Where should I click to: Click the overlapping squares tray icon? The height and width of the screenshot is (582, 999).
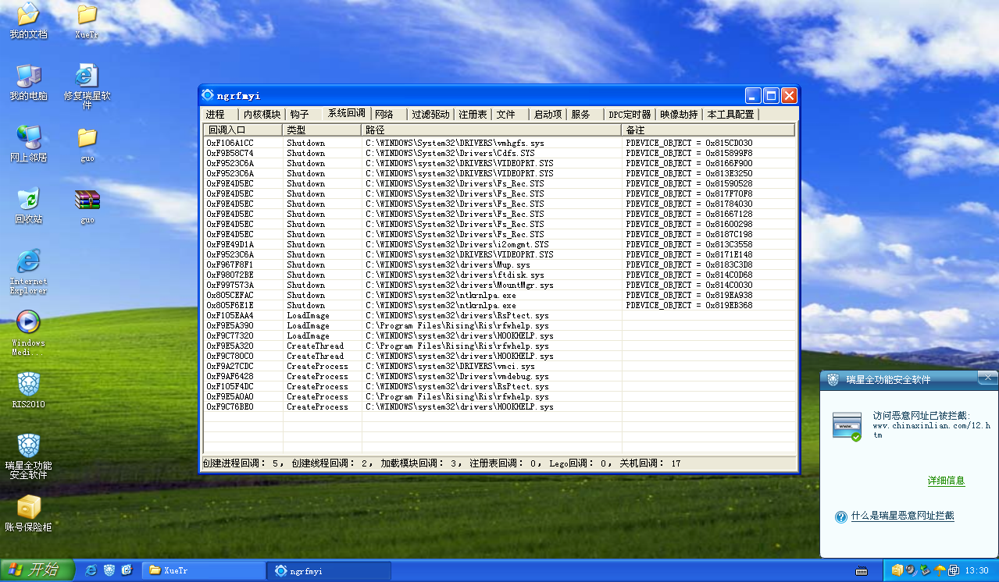click(x=954, y=570)
